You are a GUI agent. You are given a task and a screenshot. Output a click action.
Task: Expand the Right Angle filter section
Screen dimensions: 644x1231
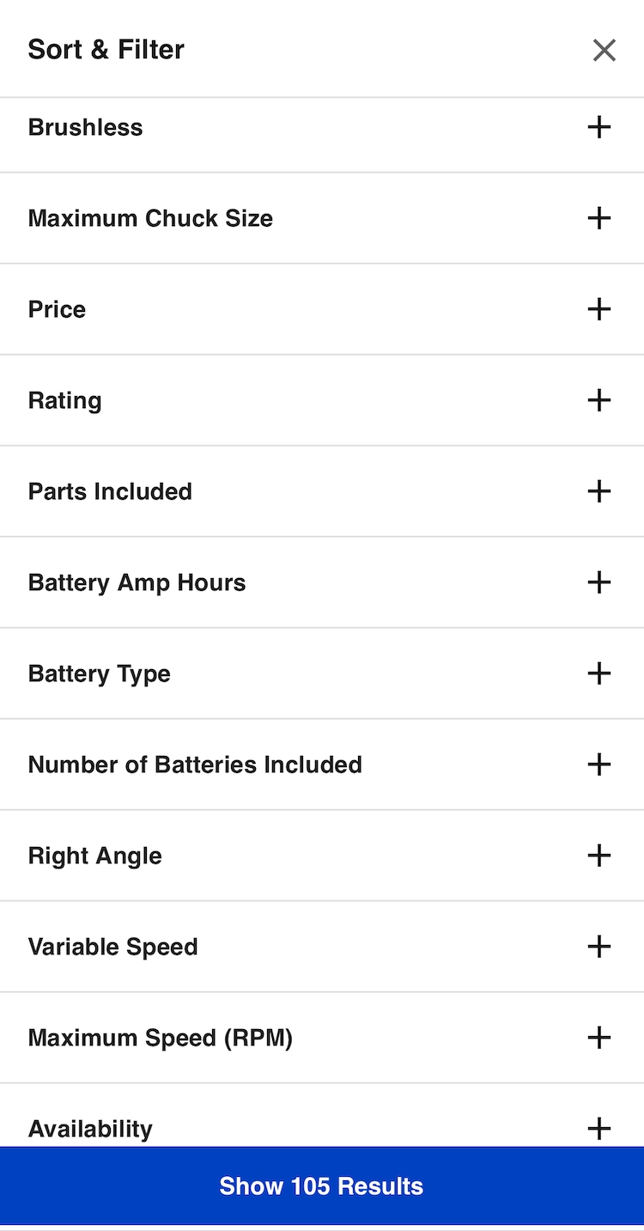[x=598, y=856]
